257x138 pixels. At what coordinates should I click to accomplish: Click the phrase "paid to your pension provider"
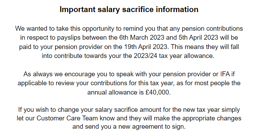(x=75, y=46)
